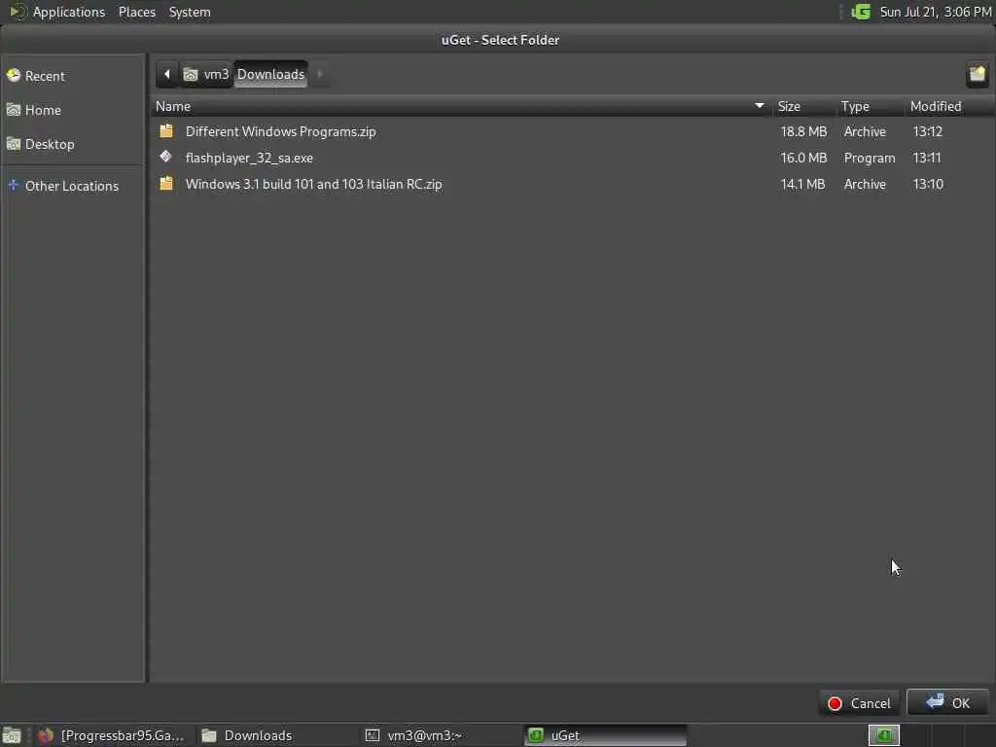Click the forward arrow after Downloads in path bar
Screen dimensions: 996x747
(x=319, y=74)
